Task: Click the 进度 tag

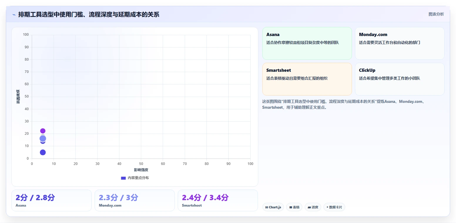Action: click(x=313, y=207)
